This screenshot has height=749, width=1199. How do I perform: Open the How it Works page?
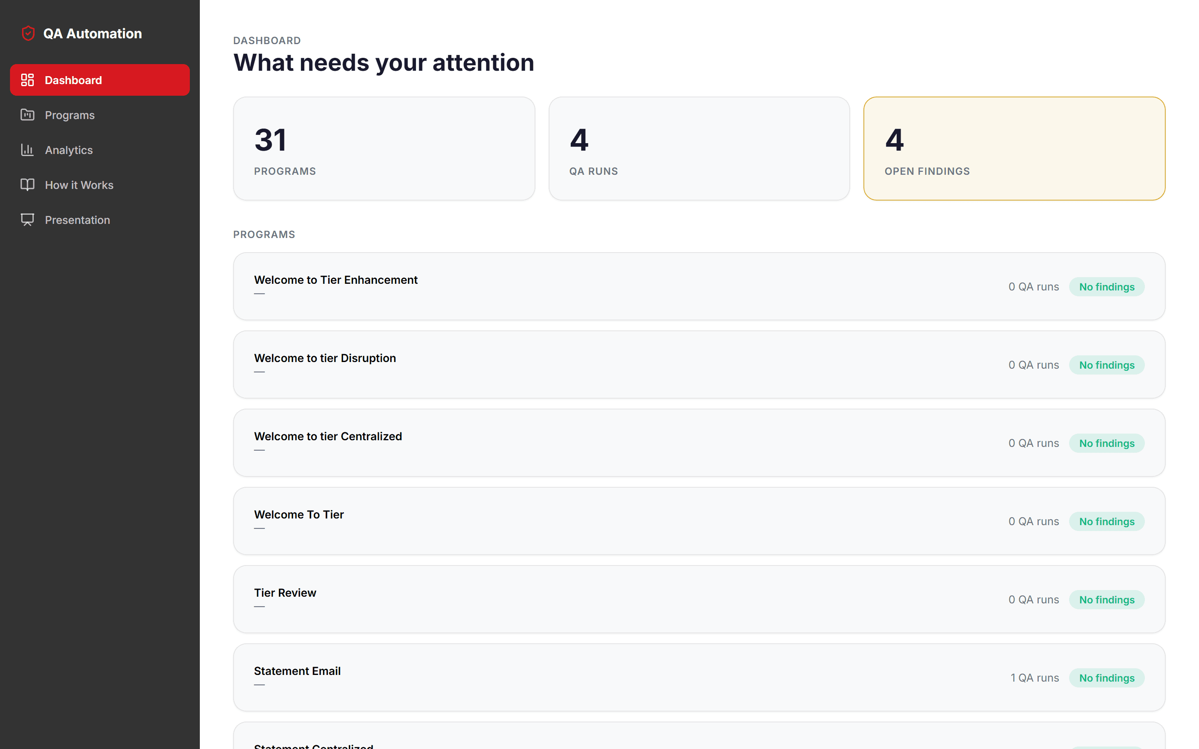(100, 185)
